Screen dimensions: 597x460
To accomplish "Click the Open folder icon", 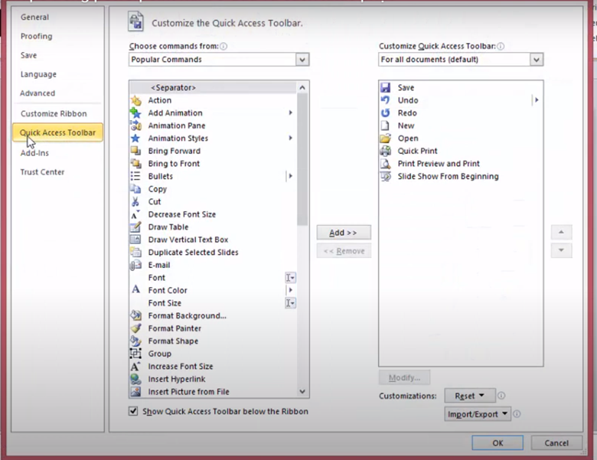I will coord(385,139).
